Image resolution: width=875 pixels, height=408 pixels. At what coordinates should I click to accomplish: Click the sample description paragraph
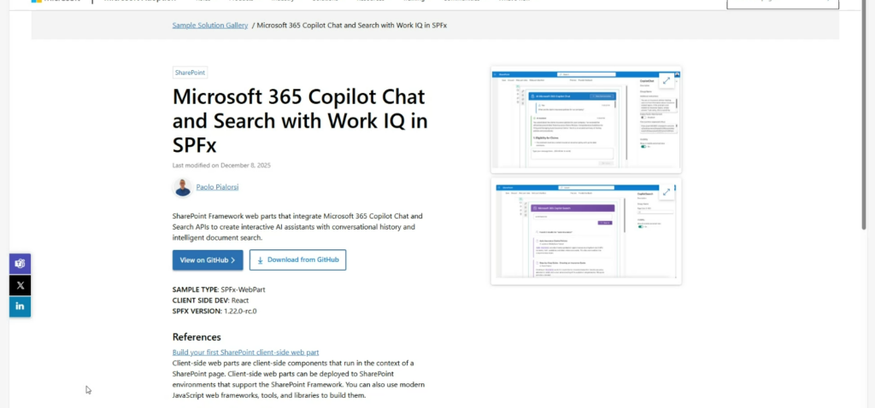[297, 227]
